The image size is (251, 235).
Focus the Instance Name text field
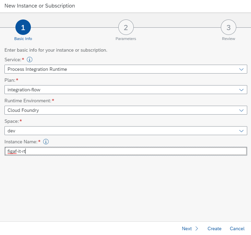pos(126,151)
